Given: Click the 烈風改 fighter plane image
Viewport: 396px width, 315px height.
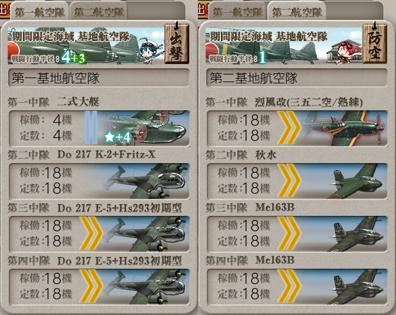Looking at the screenshot, I should tap(345, 128).
